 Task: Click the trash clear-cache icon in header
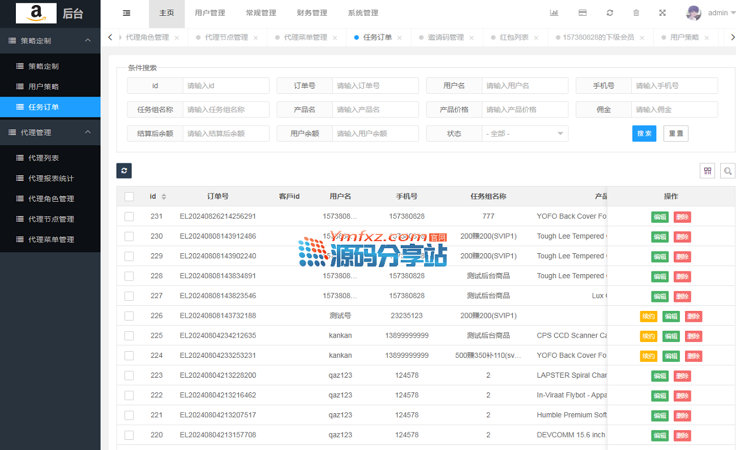636,13
